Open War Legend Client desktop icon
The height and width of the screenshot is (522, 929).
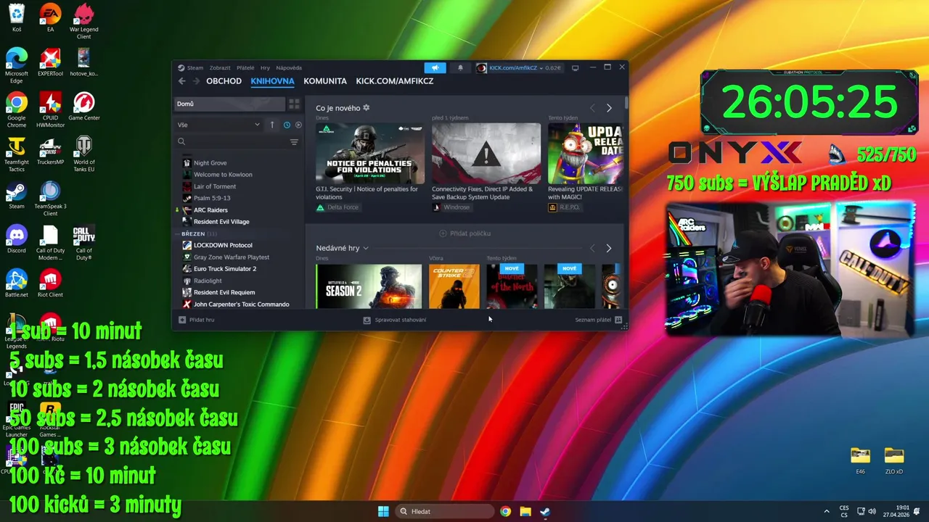pos(84,22)
